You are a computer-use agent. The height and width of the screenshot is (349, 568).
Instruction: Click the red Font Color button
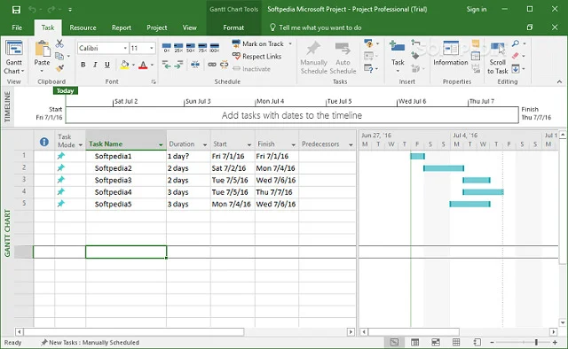(x=143, y=65)
